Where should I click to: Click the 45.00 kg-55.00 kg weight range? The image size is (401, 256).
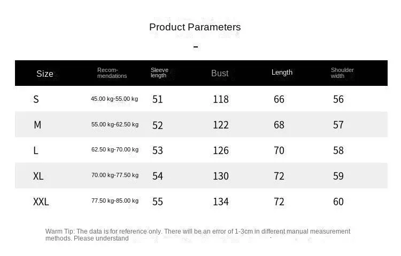point(114,99)
